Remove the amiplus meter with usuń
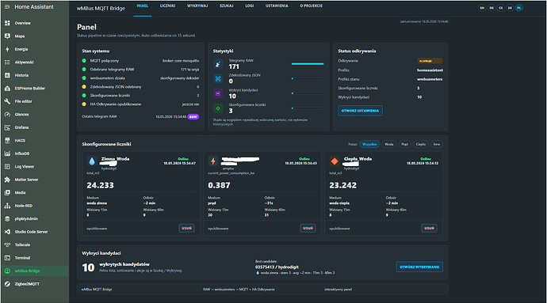Screen dimensions: 547x303 (308, 228)
